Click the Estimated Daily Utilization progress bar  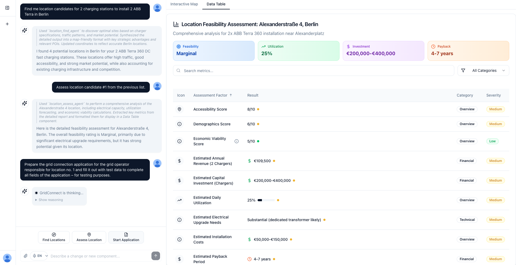coord(266,200)
